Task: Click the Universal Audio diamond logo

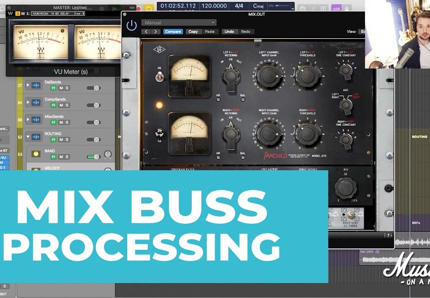Action: coord(159,49)
